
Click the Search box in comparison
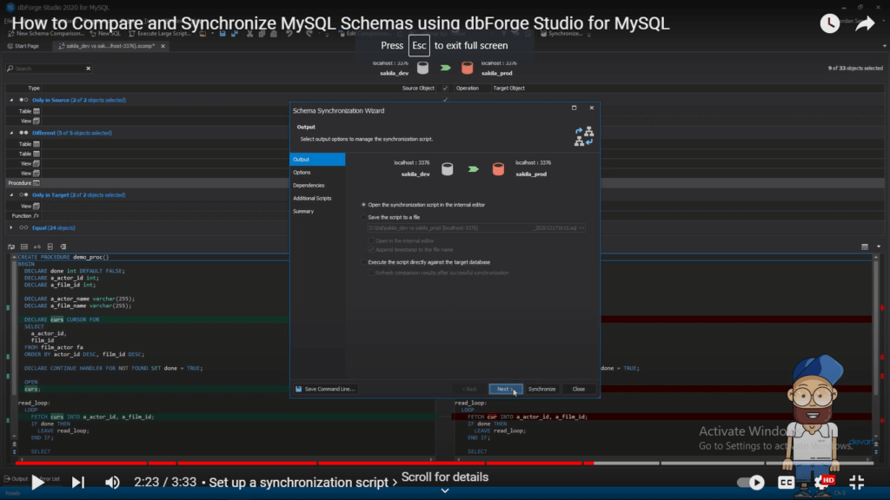pyautogui.click(x=49, y=69)
